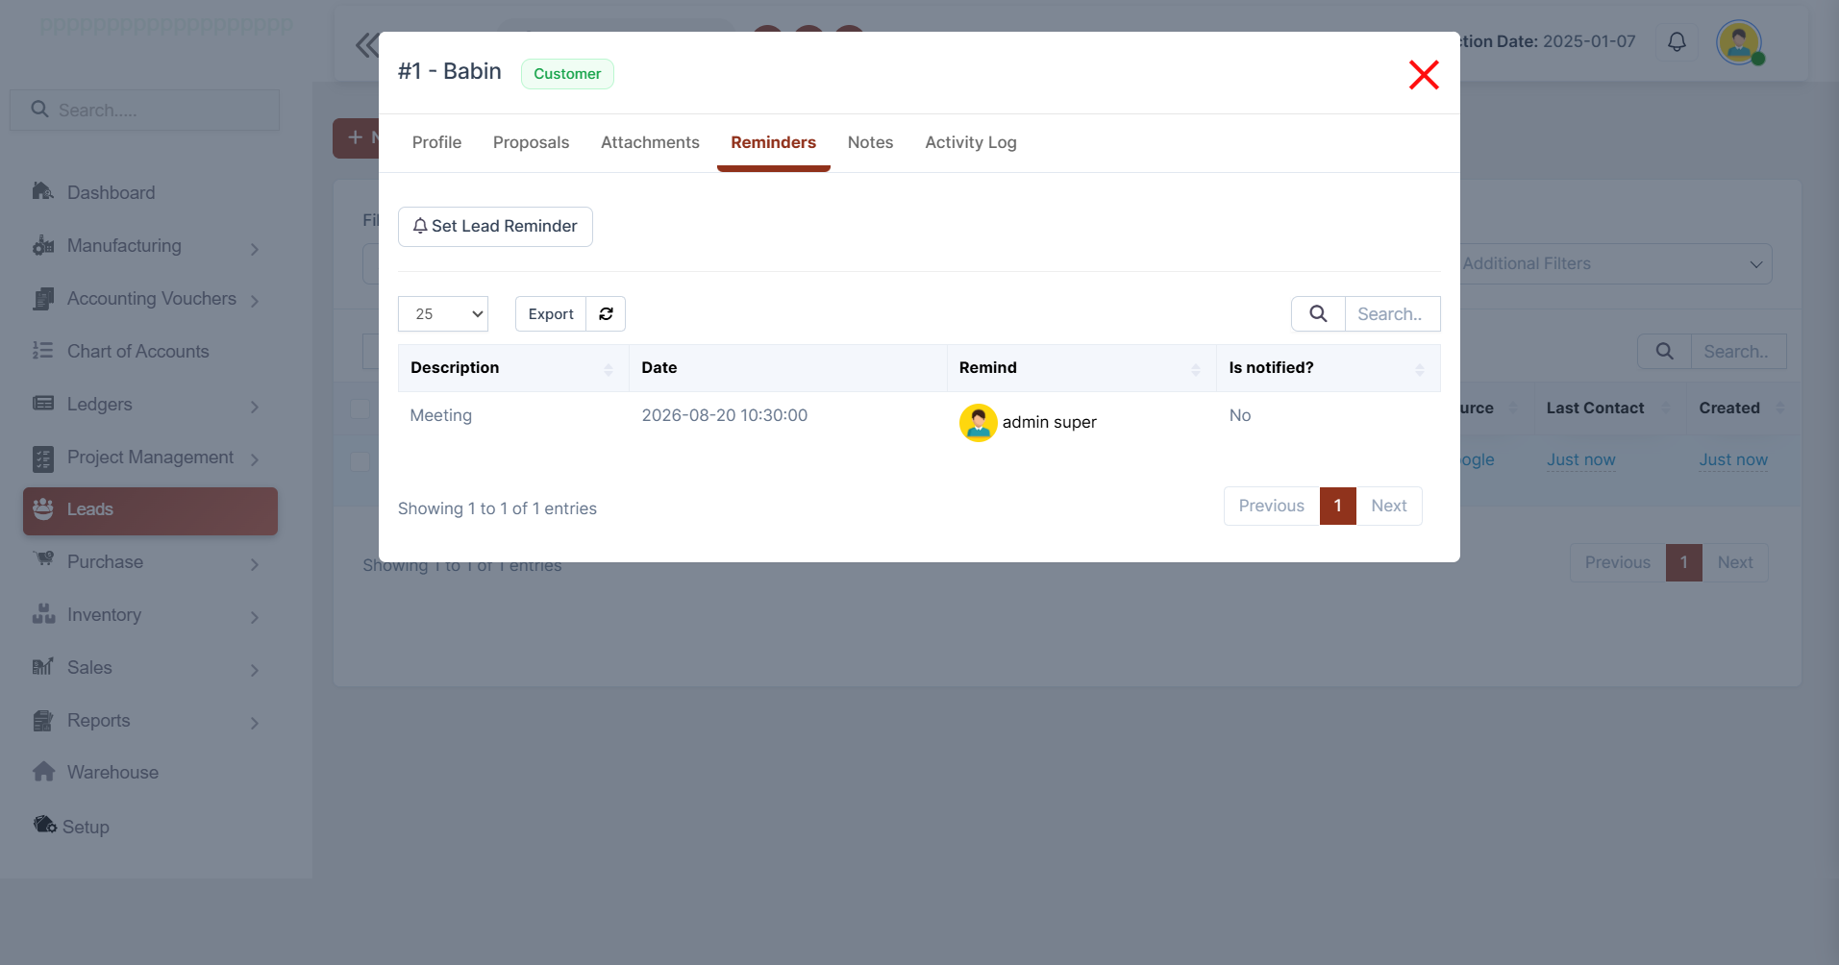Focus the sidebar Search input

145,111
